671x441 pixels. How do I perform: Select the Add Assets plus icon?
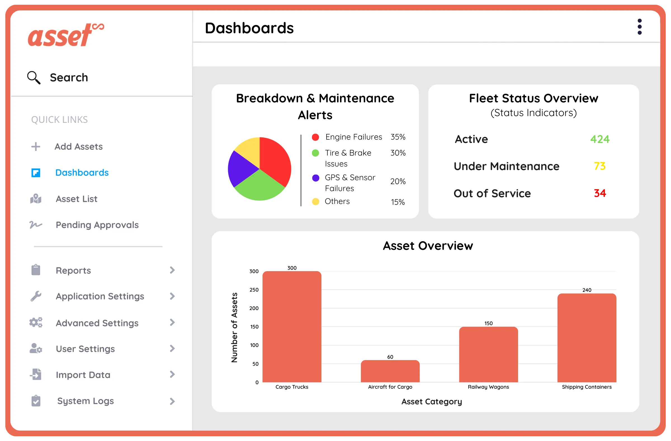coord(36,146)
